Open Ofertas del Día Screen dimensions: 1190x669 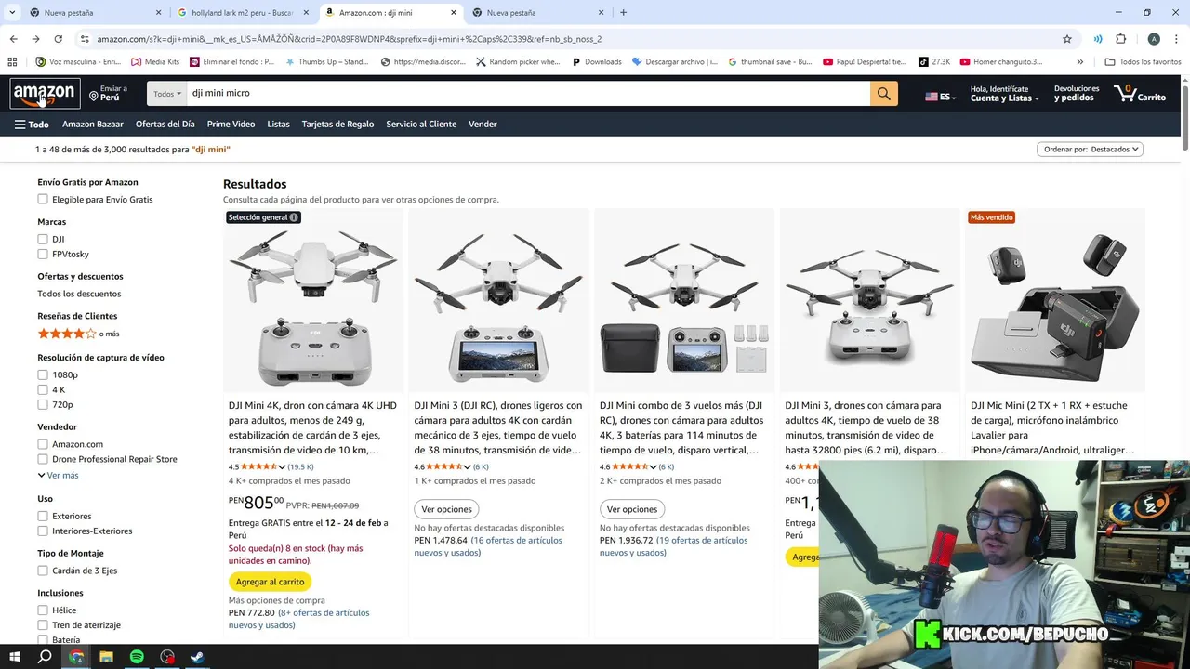[x=165, y=125]
